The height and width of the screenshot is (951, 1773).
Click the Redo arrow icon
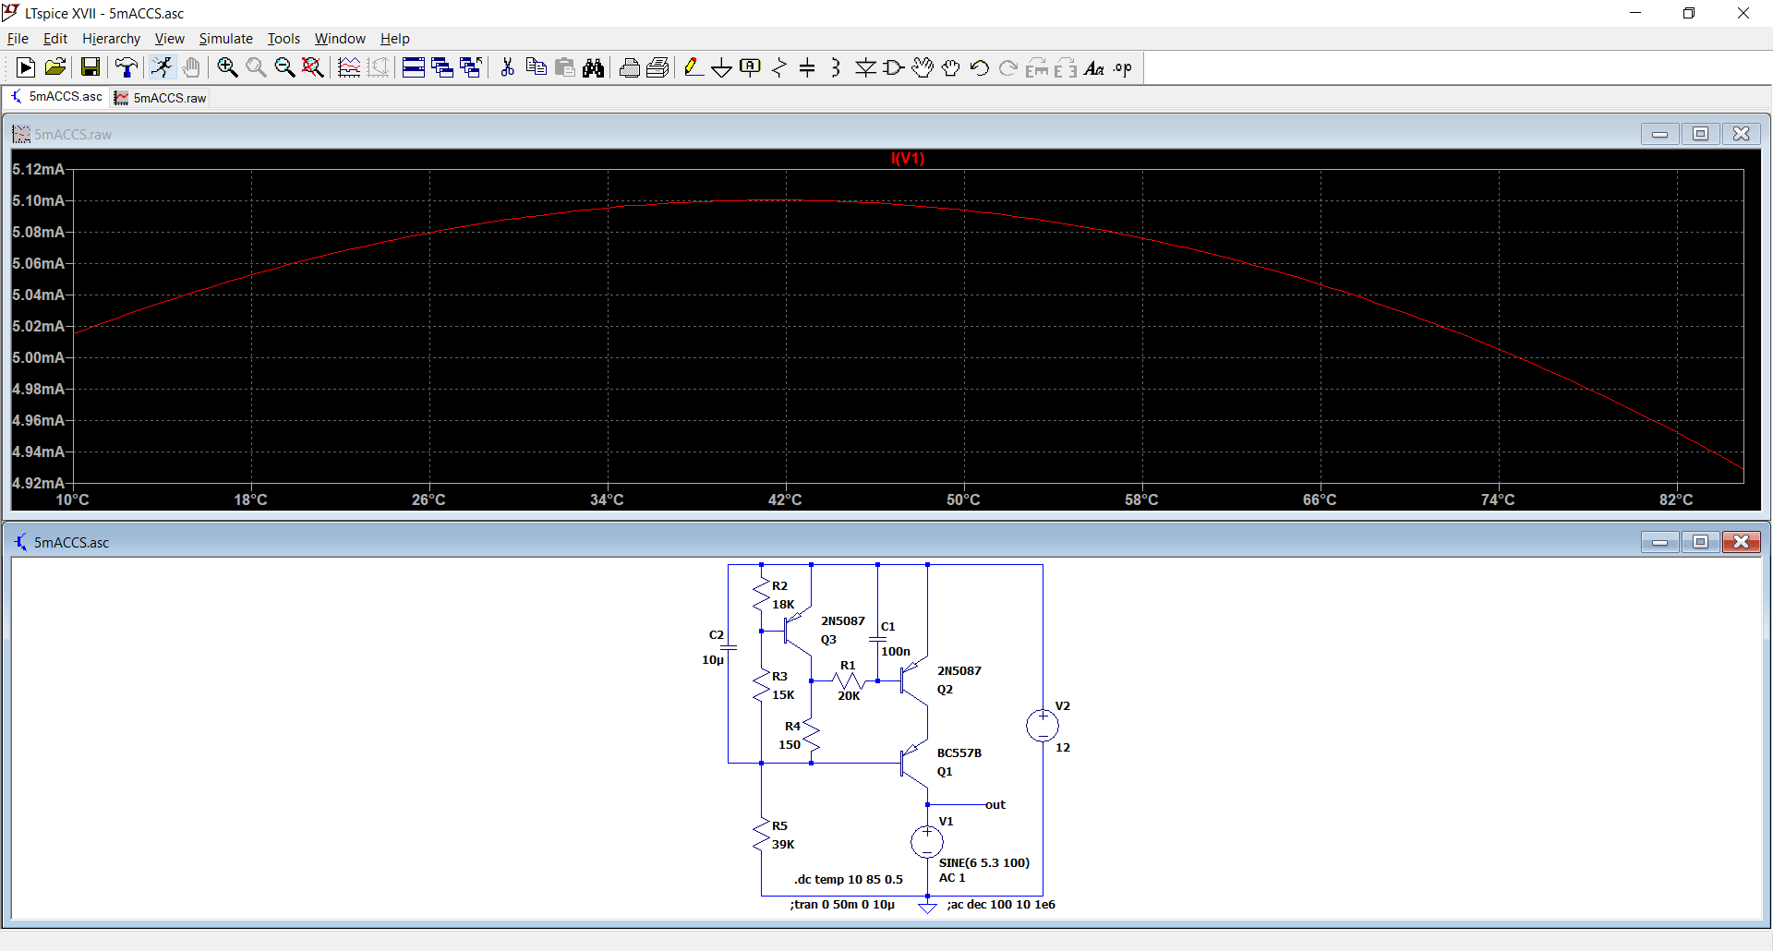(x=1008, y=67)
